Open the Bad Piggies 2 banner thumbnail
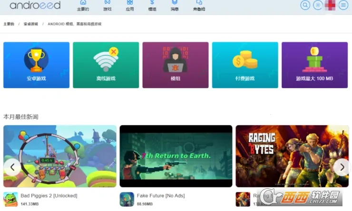The height and width of the screenshot is (211, 352). 60,156
